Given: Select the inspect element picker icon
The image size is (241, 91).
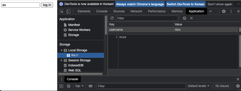Looking at the screenshot, I should tap(62, 11).
